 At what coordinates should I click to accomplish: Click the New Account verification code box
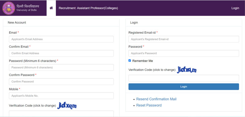[61, 114]
